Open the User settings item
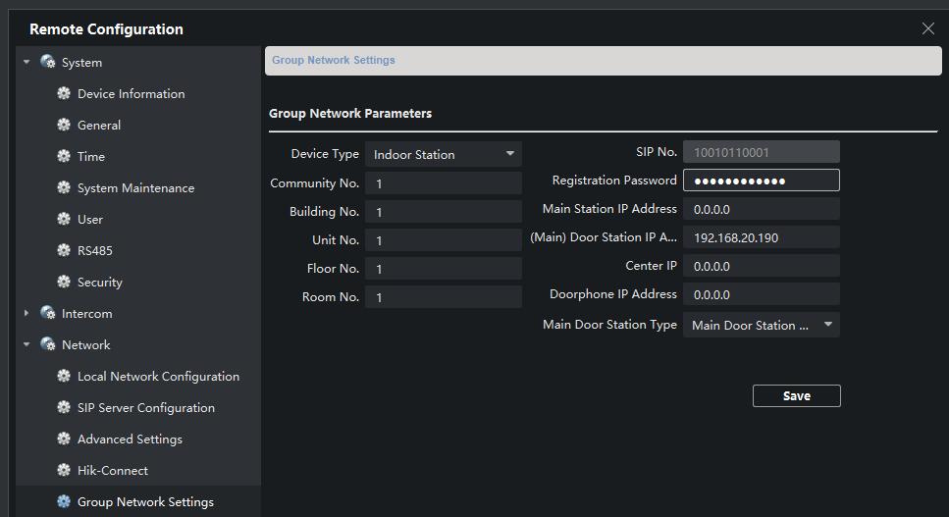The width and height of the screenshot is (949, 517). click(90, 220)
